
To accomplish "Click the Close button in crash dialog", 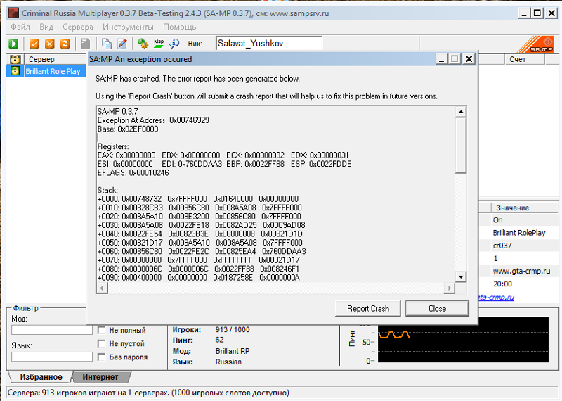I will pyautogui.click(x=437, y=309).
